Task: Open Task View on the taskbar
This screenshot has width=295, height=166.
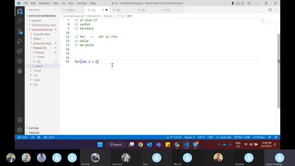Action: click(131, 144)
